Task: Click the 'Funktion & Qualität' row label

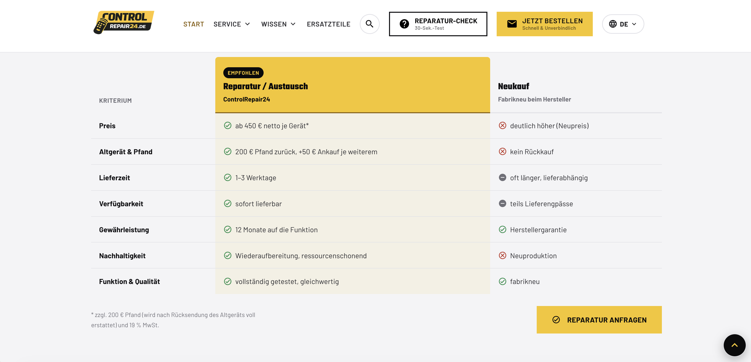Action: coord(129,281)
